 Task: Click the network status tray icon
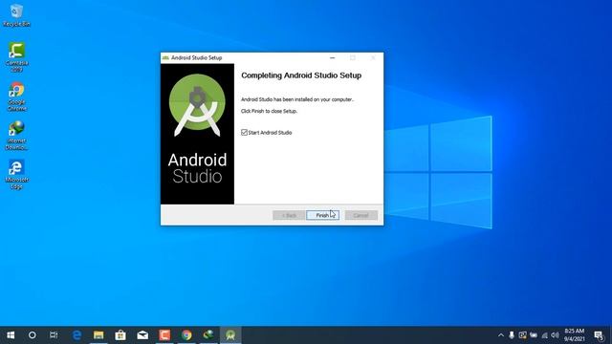544,335
